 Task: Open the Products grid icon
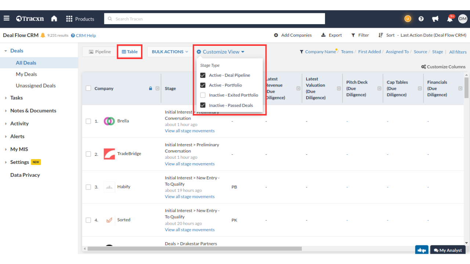[x=69, y=19]
